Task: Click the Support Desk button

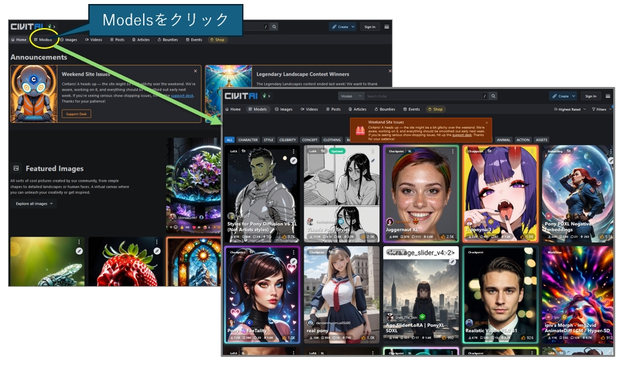Action: click(77, 114)
